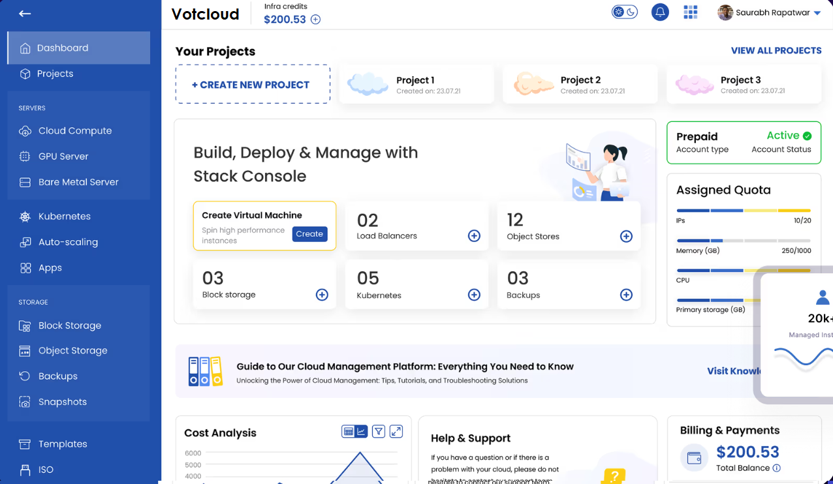Open the Cost Analysis filter options
This screenshot has height=484, width=833.
coord(379,431)
